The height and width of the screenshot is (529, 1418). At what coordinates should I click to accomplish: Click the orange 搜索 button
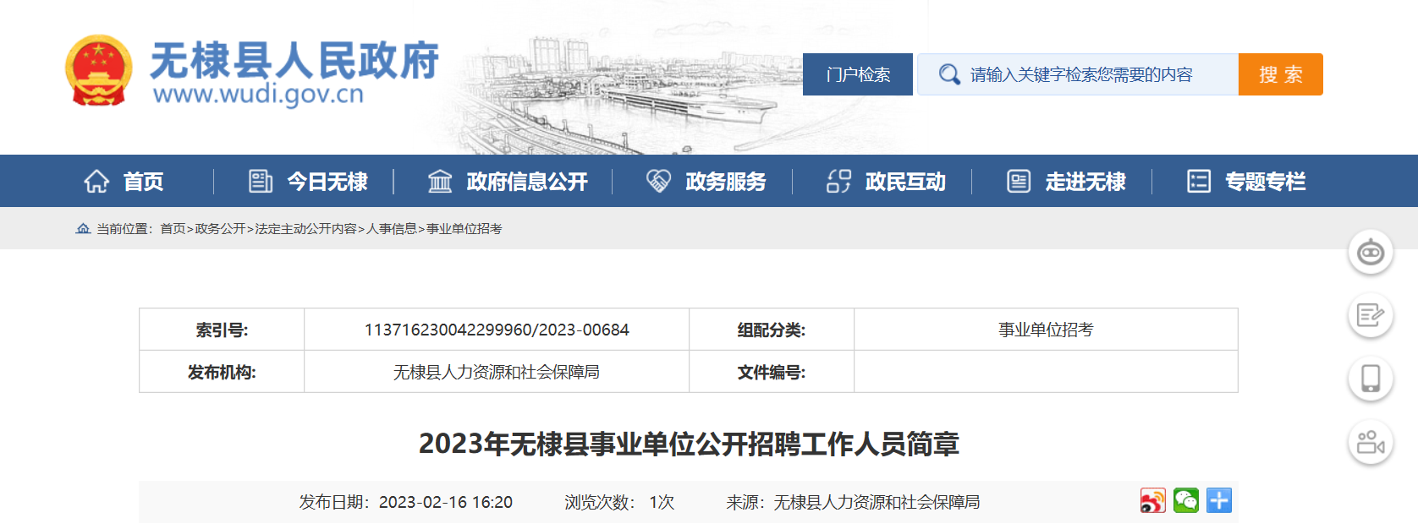point(1281,74)
